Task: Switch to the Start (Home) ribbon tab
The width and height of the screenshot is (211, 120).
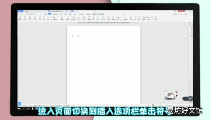Action: coord(45,14)
